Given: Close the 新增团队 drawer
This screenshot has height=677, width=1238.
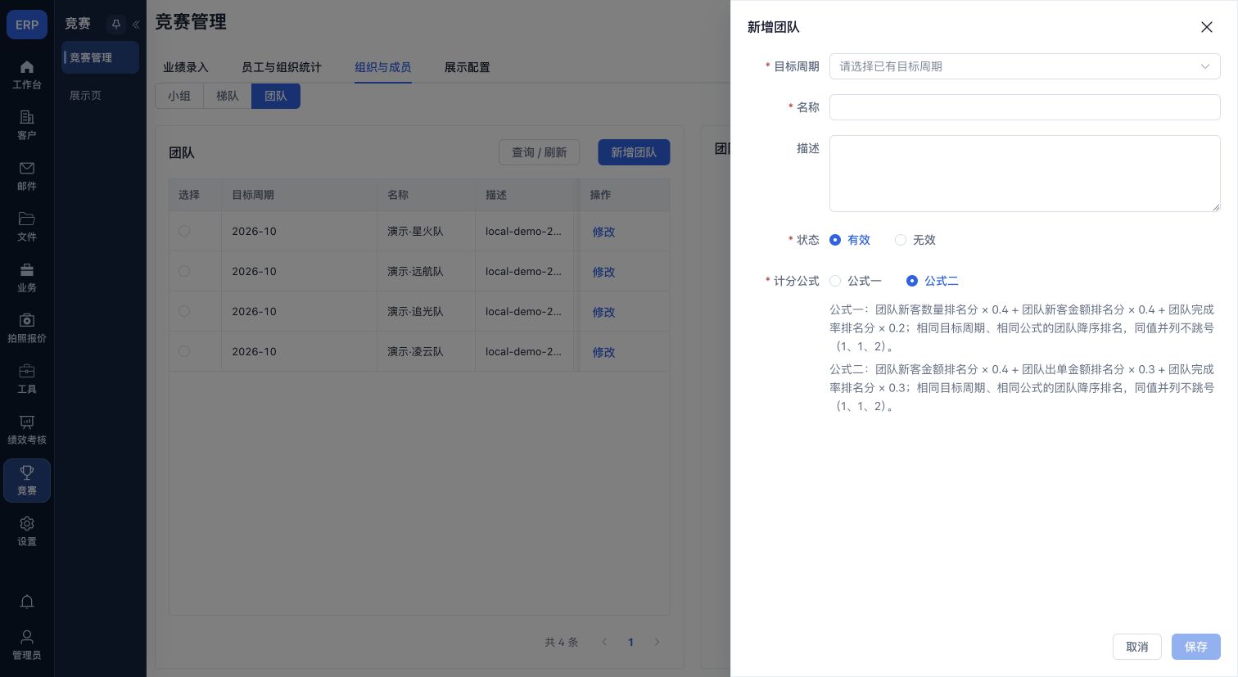Looking at the screenshot, I should (x=1206, y=27).
